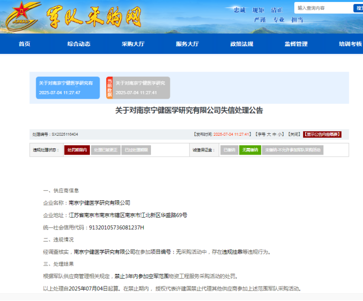Click the 当前数据 orange tag on the grey card
This screenshot has height=301, width=363.
109,88
